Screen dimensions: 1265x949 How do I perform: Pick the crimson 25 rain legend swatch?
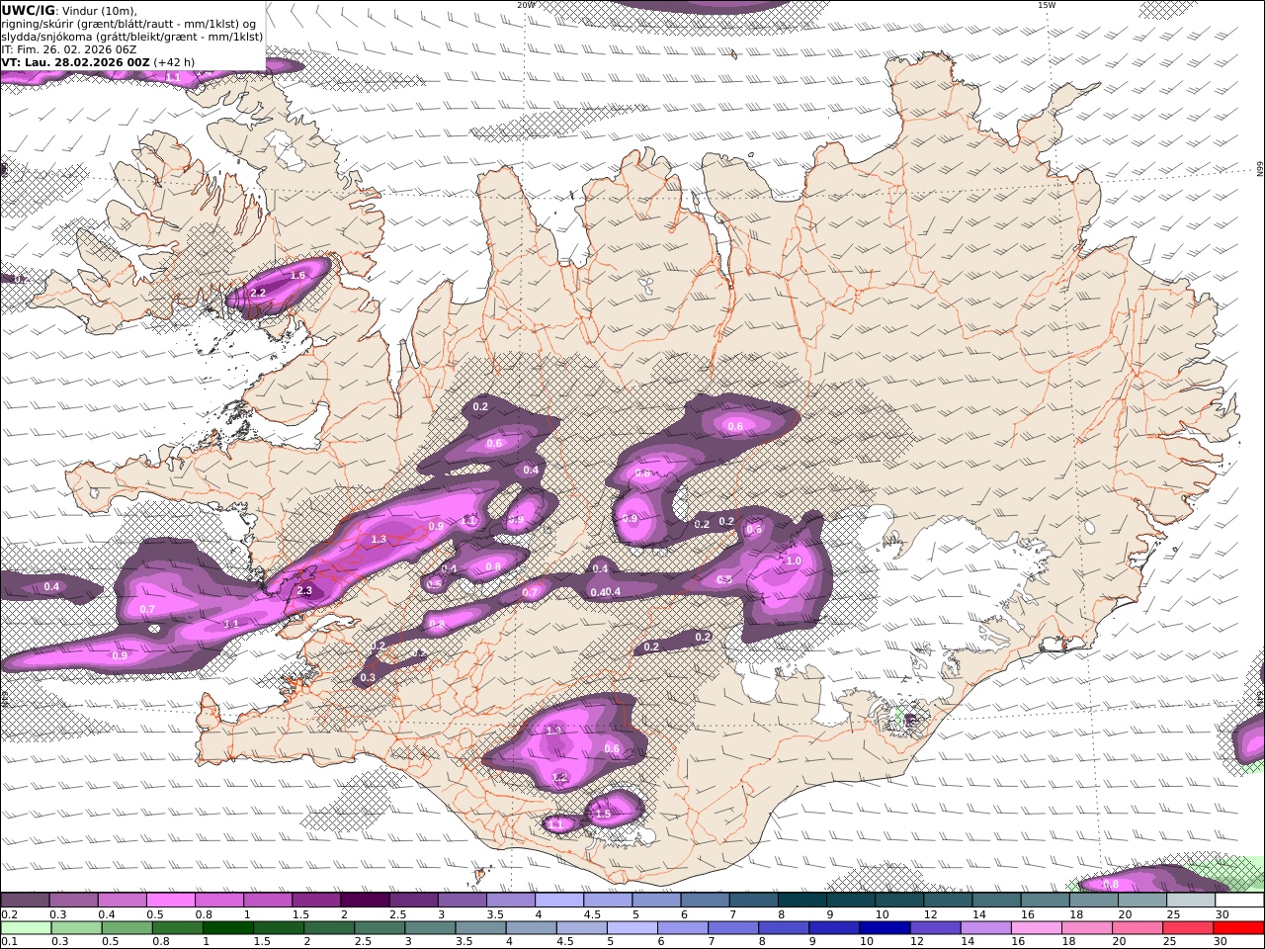(x=1187, y=928)
